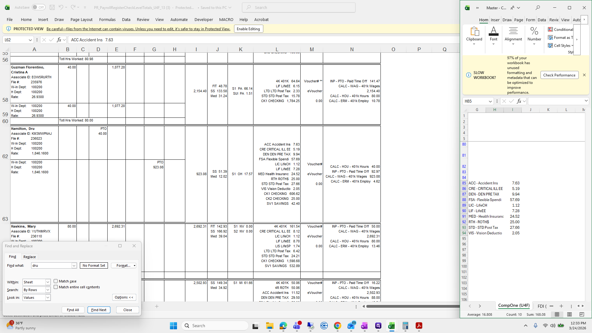Check Match entire cell contents
Viewport: 592px width, 333px height.
(x=56, y=287)
